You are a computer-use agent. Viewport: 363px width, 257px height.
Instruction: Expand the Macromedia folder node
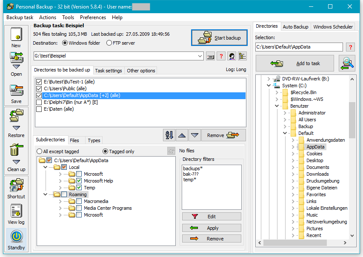point(60,201)
